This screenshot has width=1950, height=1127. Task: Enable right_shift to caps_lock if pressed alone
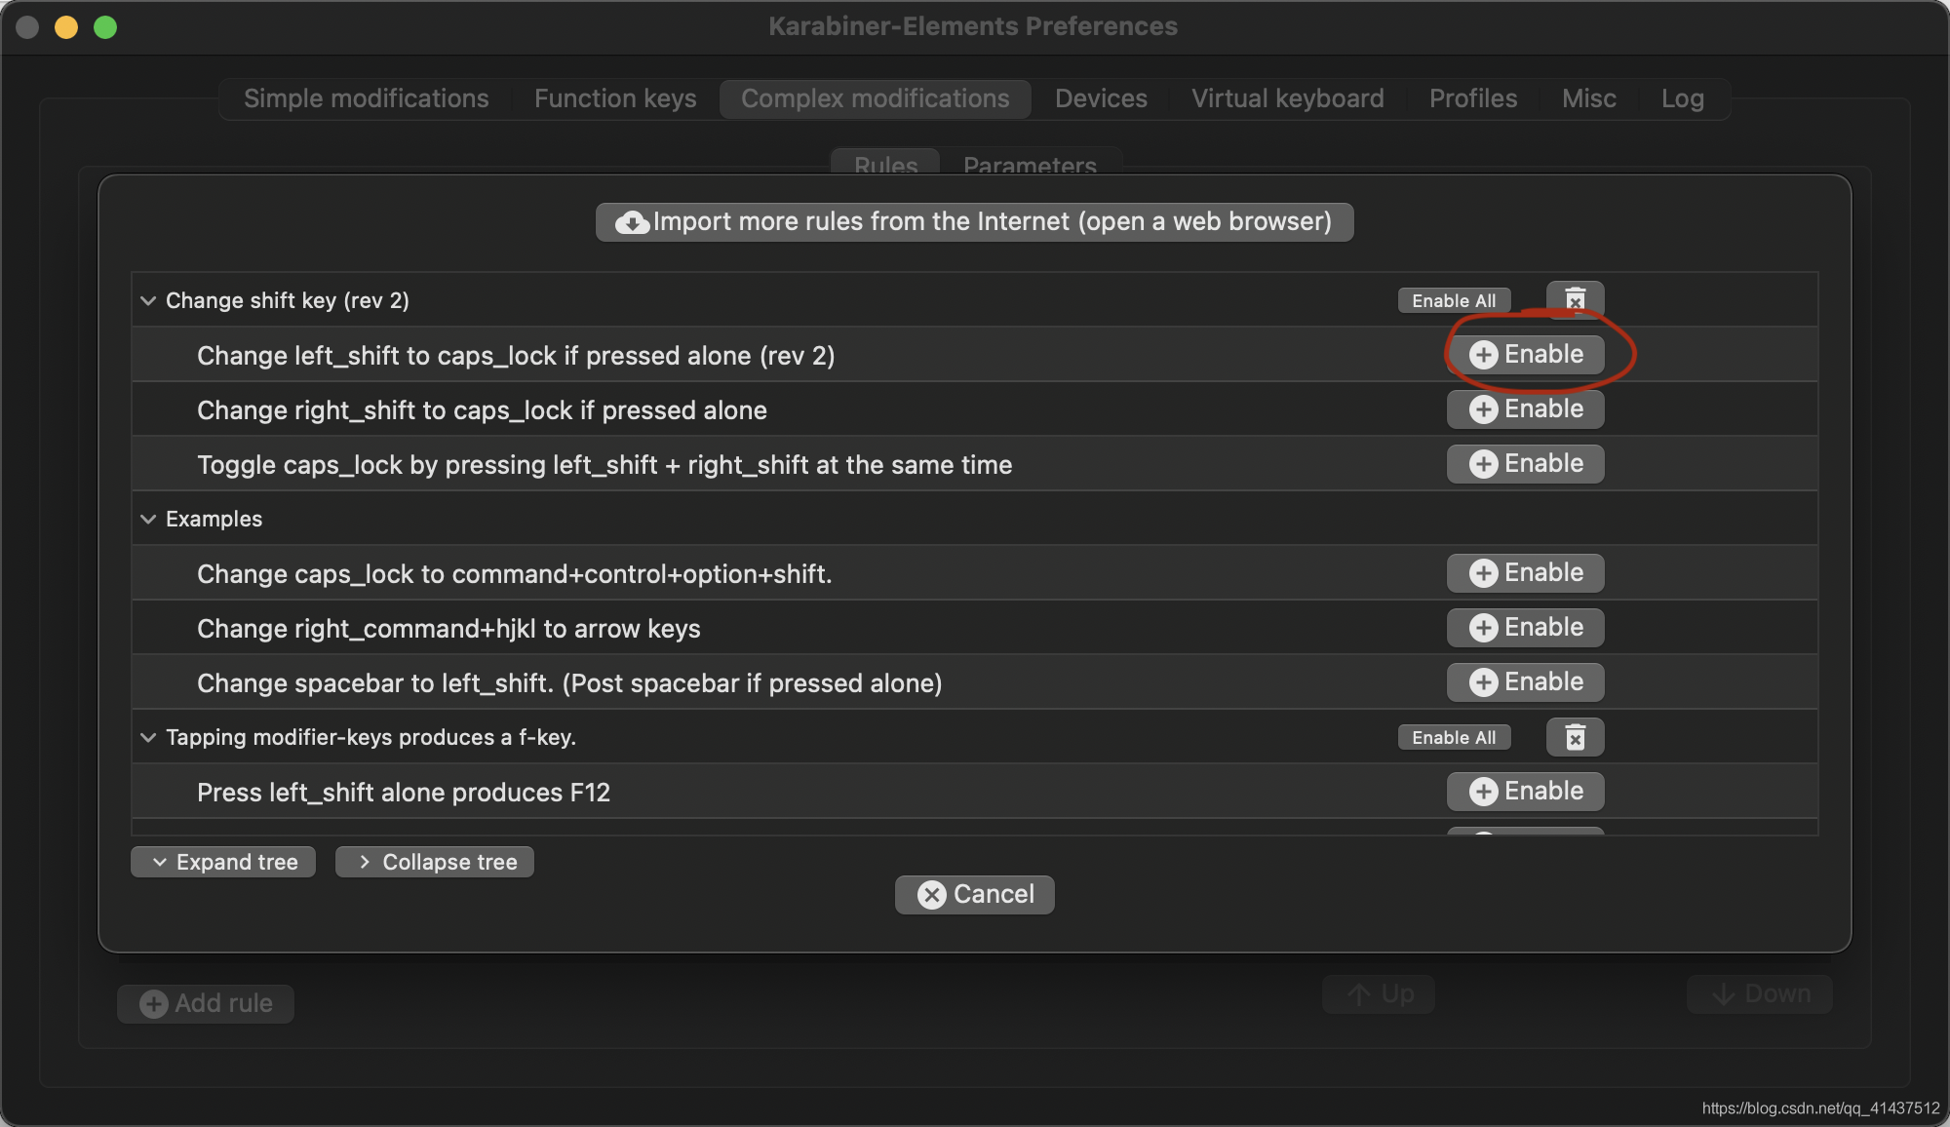[1525, 409]
